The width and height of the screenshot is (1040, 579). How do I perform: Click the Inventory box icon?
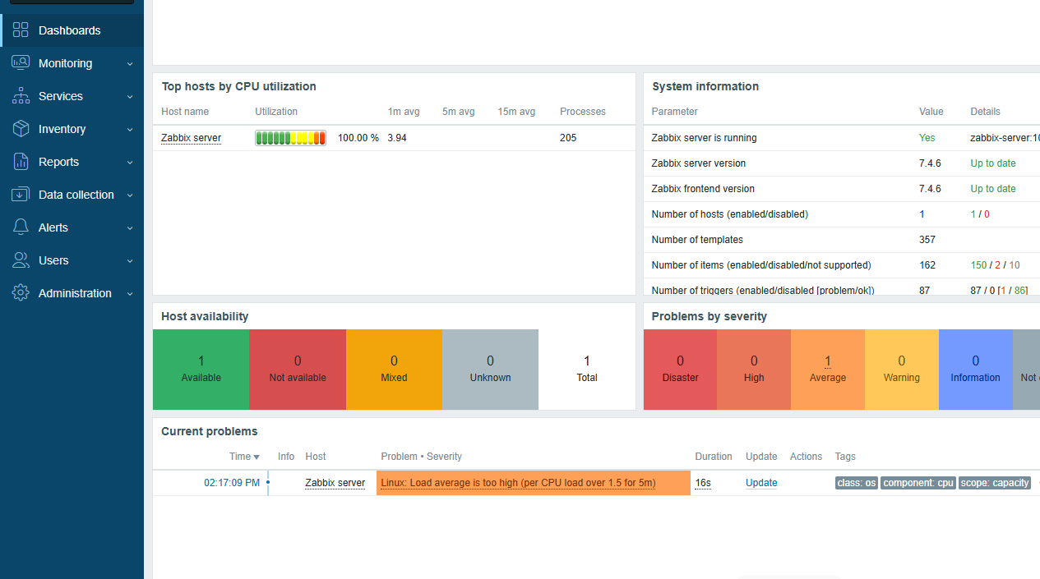pyautogui.click(x=21, y=129)
